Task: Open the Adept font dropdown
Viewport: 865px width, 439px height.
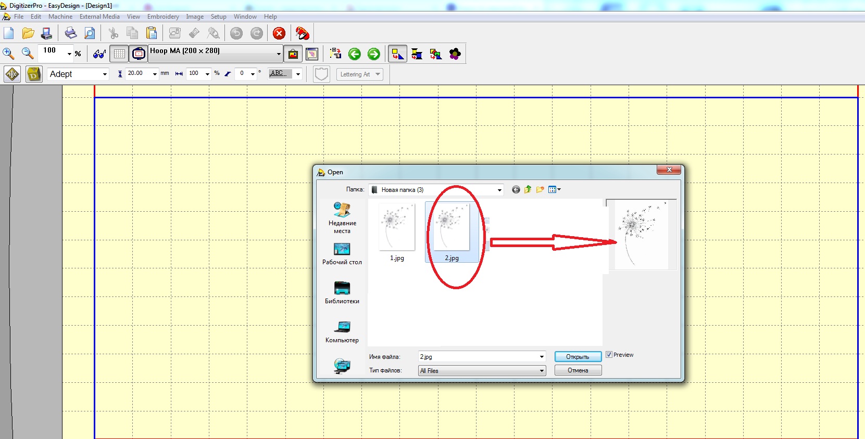Action: [x=104, y=74]
